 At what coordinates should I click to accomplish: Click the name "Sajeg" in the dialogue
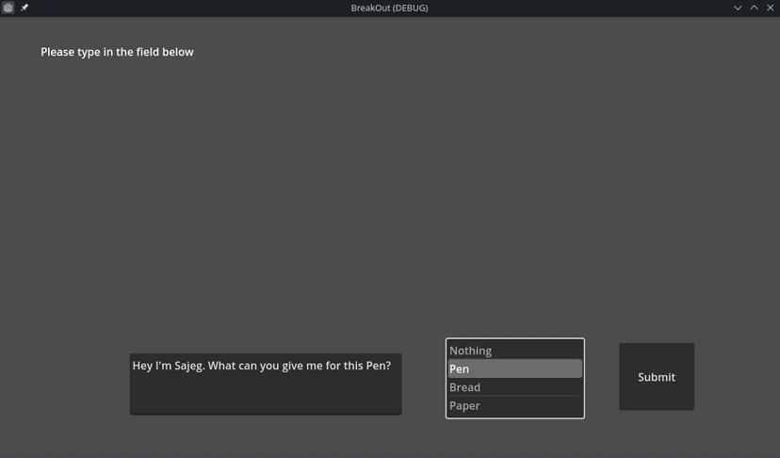point(188,366)
